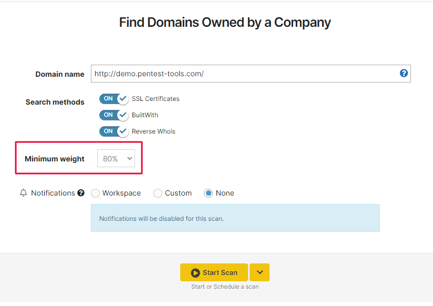Click the Start Scan button
This screenshot has width=433, height=306.
[x=214, y=272]
